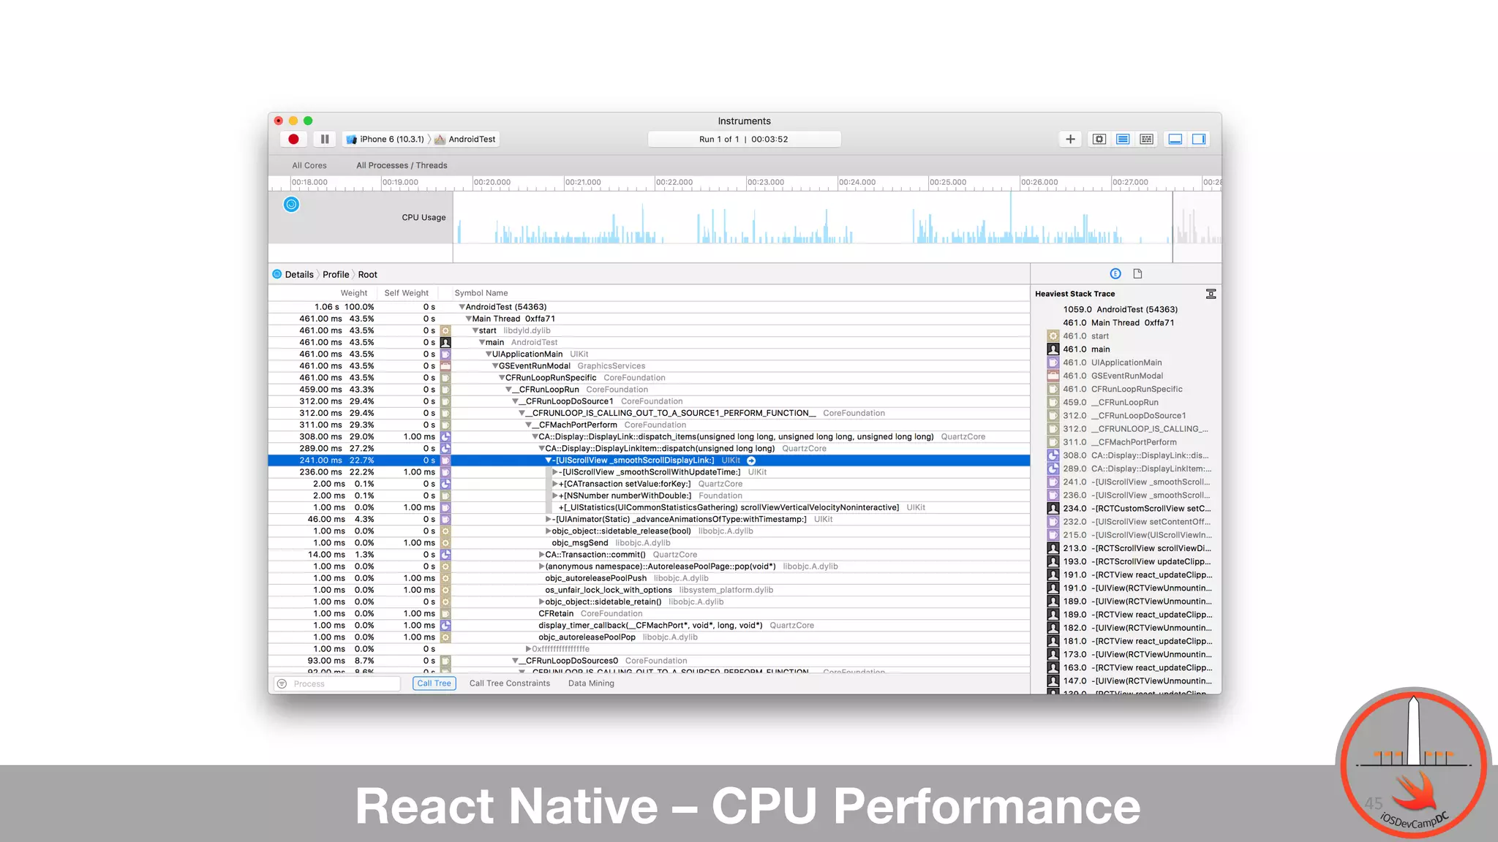Viewport: 1498px width, 842px height.
Task: Collapse the Main Thread 0xffa71 row
Action: [x=468, y=319]
